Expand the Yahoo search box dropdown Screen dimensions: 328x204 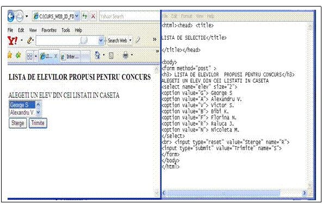[101, 41]
